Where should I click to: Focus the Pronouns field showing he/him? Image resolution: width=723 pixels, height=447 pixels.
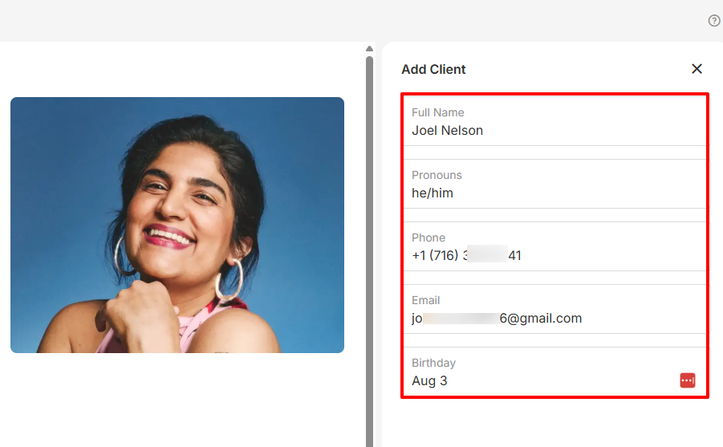pos(554,193)
